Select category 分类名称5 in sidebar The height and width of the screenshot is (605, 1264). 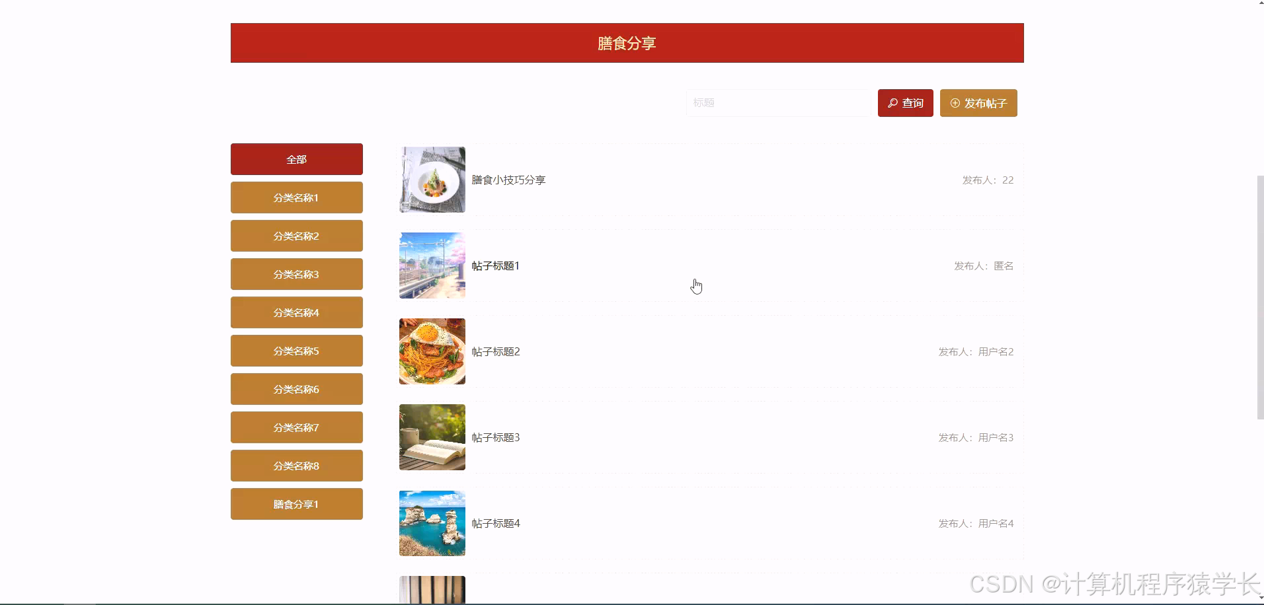[x=296, y=350]
